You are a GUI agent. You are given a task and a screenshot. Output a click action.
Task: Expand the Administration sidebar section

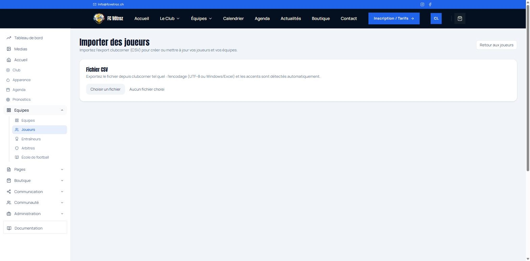point(62,214)
